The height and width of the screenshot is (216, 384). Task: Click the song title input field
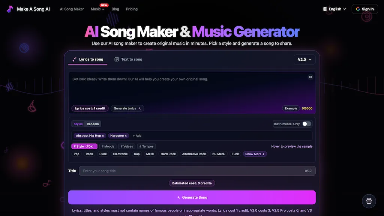(x=197, y=171)
